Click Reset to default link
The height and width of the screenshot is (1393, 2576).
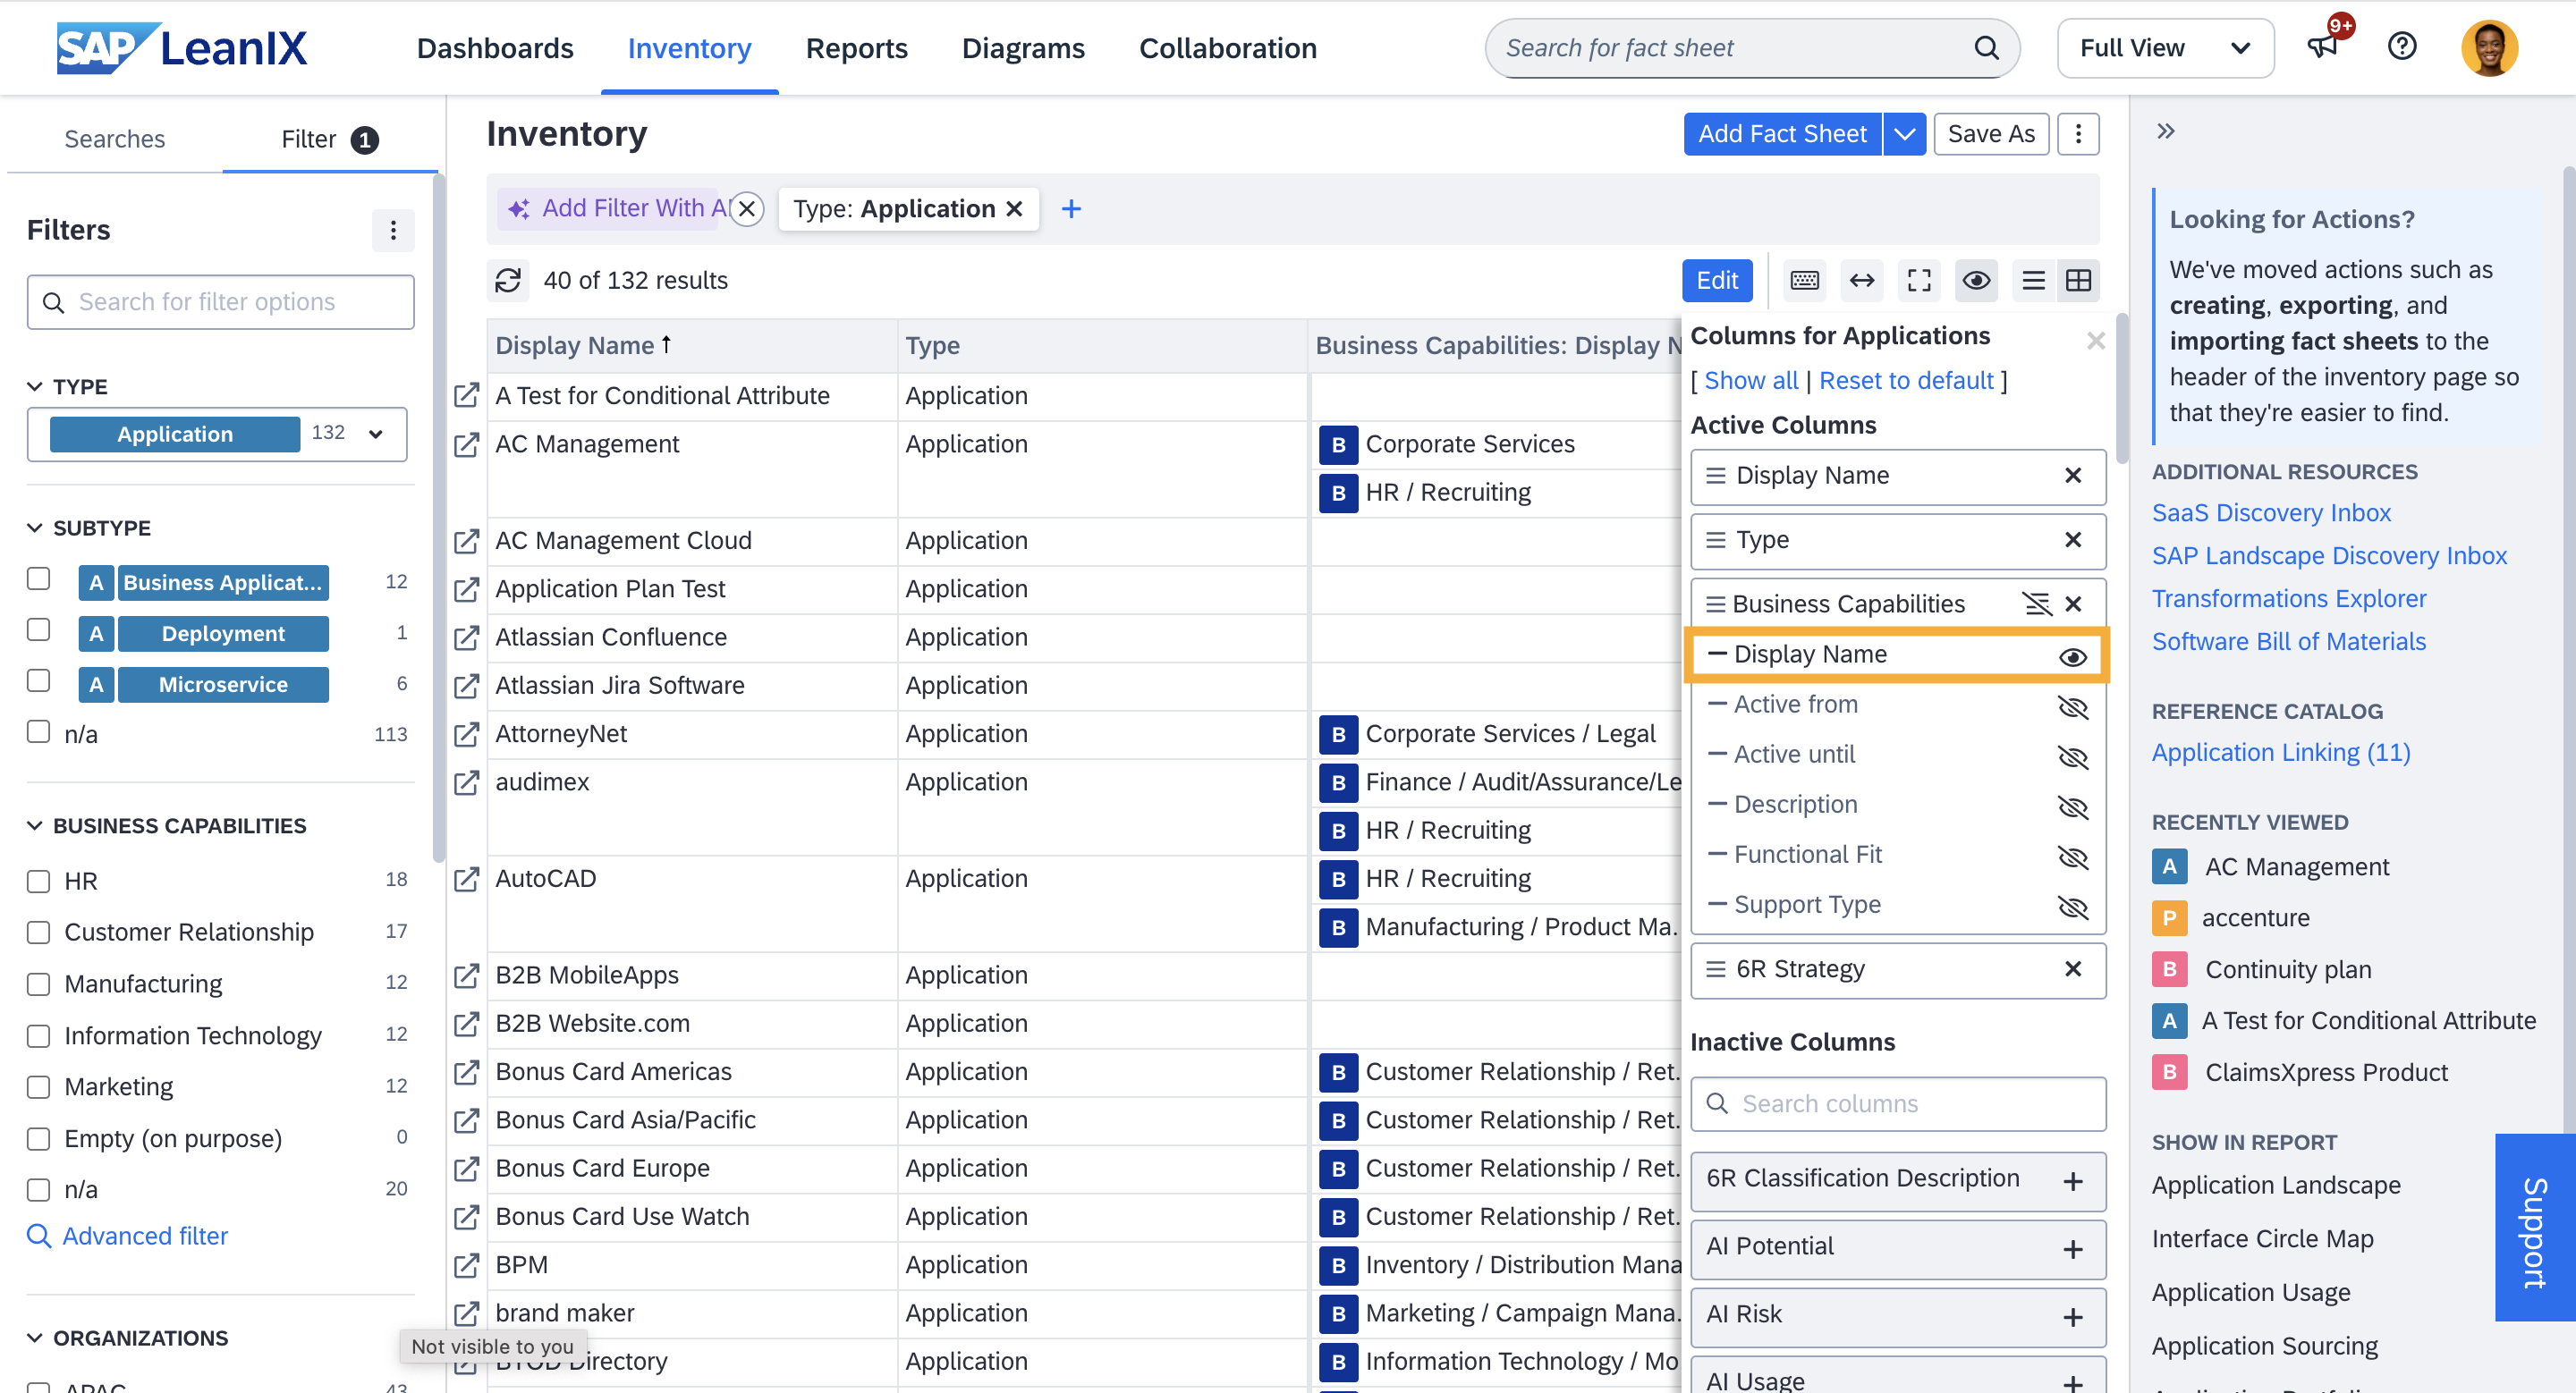pos(1905,381)
